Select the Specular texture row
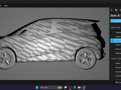This screenshot has width=121, height=90. pyautogui.click(x=116, y=72)
